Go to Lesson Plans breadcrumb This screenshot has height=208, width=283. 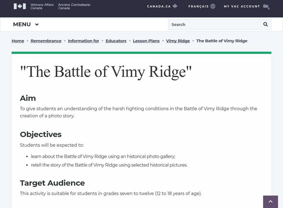pyautogui.click(x=146, y=41)
